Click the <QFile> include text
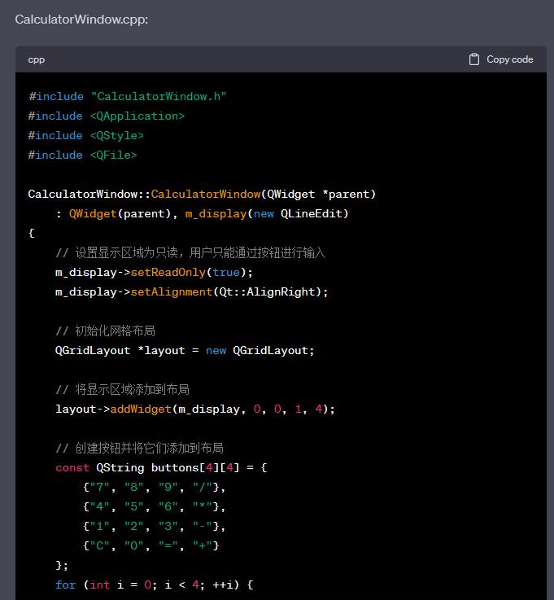 click(x=113, y=155)
